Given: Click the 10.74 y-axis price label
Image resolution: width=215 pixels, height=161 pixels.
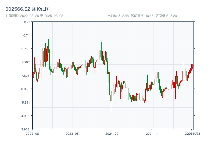Looking at the screenshot, I should 26,35.
